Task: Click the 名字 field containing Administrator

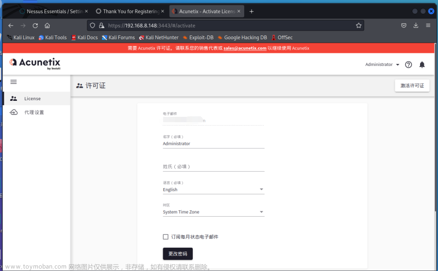Action: 213,143
